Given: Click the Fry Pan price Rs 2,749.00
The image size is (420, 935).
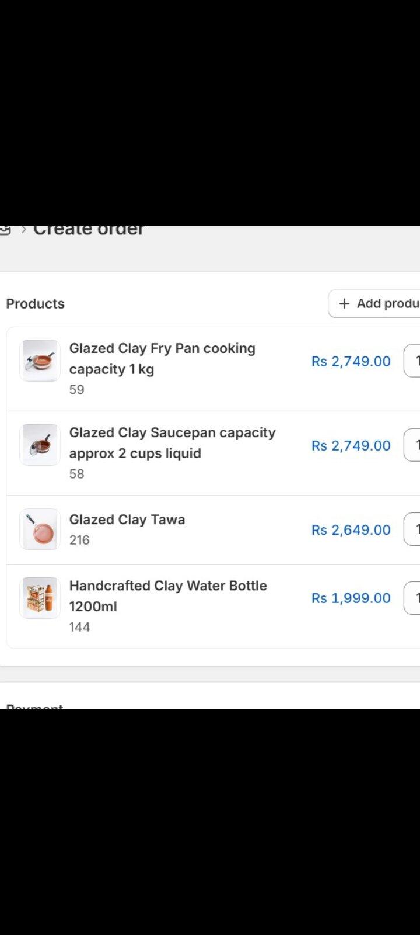Looking at the screenshot, I should pos(351,361).
